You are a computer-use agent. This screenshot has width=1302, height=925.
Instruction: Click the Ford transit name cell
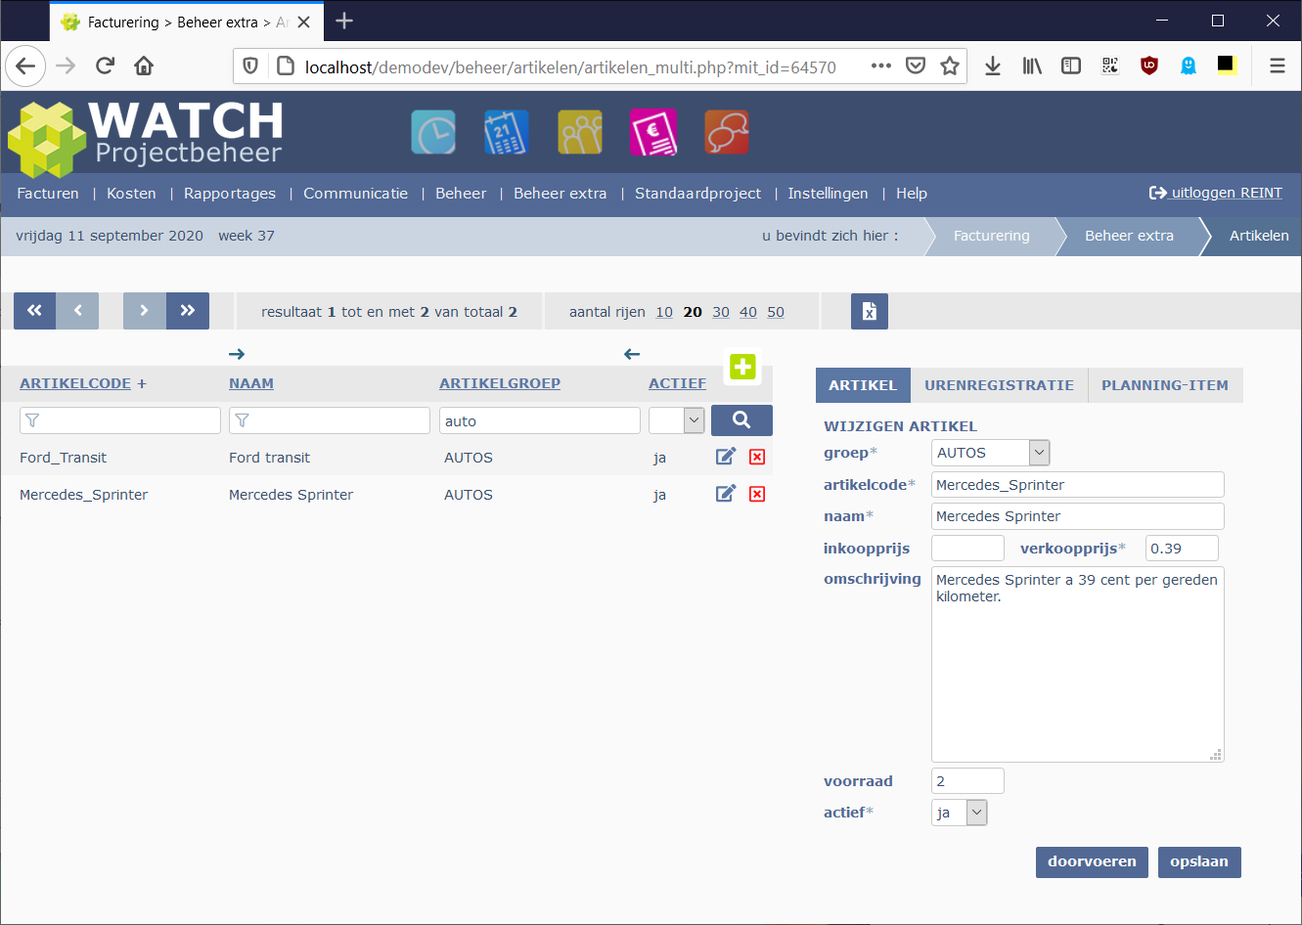point(269,458)
